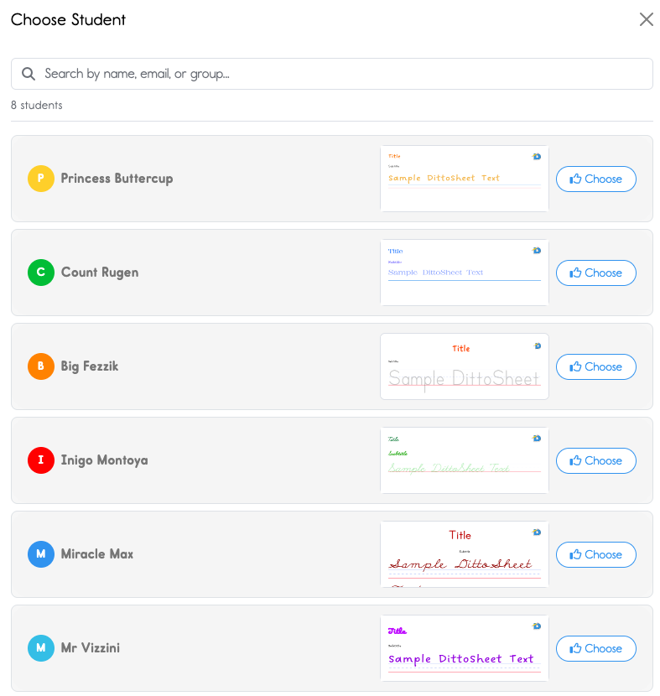The image size is (660, 696).
Task: Open Princess Buttercup's sheet preview thumbnail
Action: click(x=464, y=179)
